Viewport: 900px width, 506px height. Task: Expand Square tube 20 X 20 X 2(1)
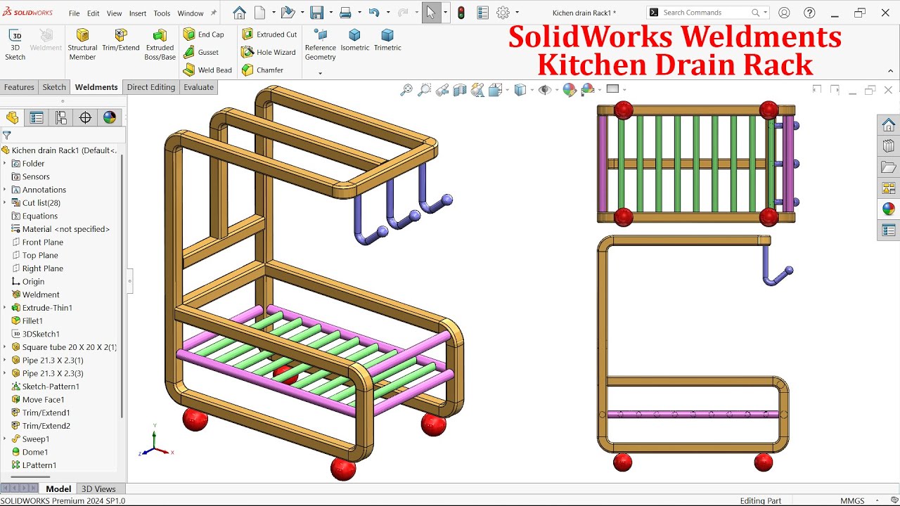point(5,347)
